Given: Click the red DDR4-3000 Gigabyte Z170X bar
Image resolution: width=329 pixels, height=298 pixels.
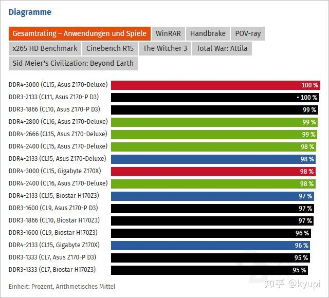Looking at the screenshot, I should tap(213, 172).
